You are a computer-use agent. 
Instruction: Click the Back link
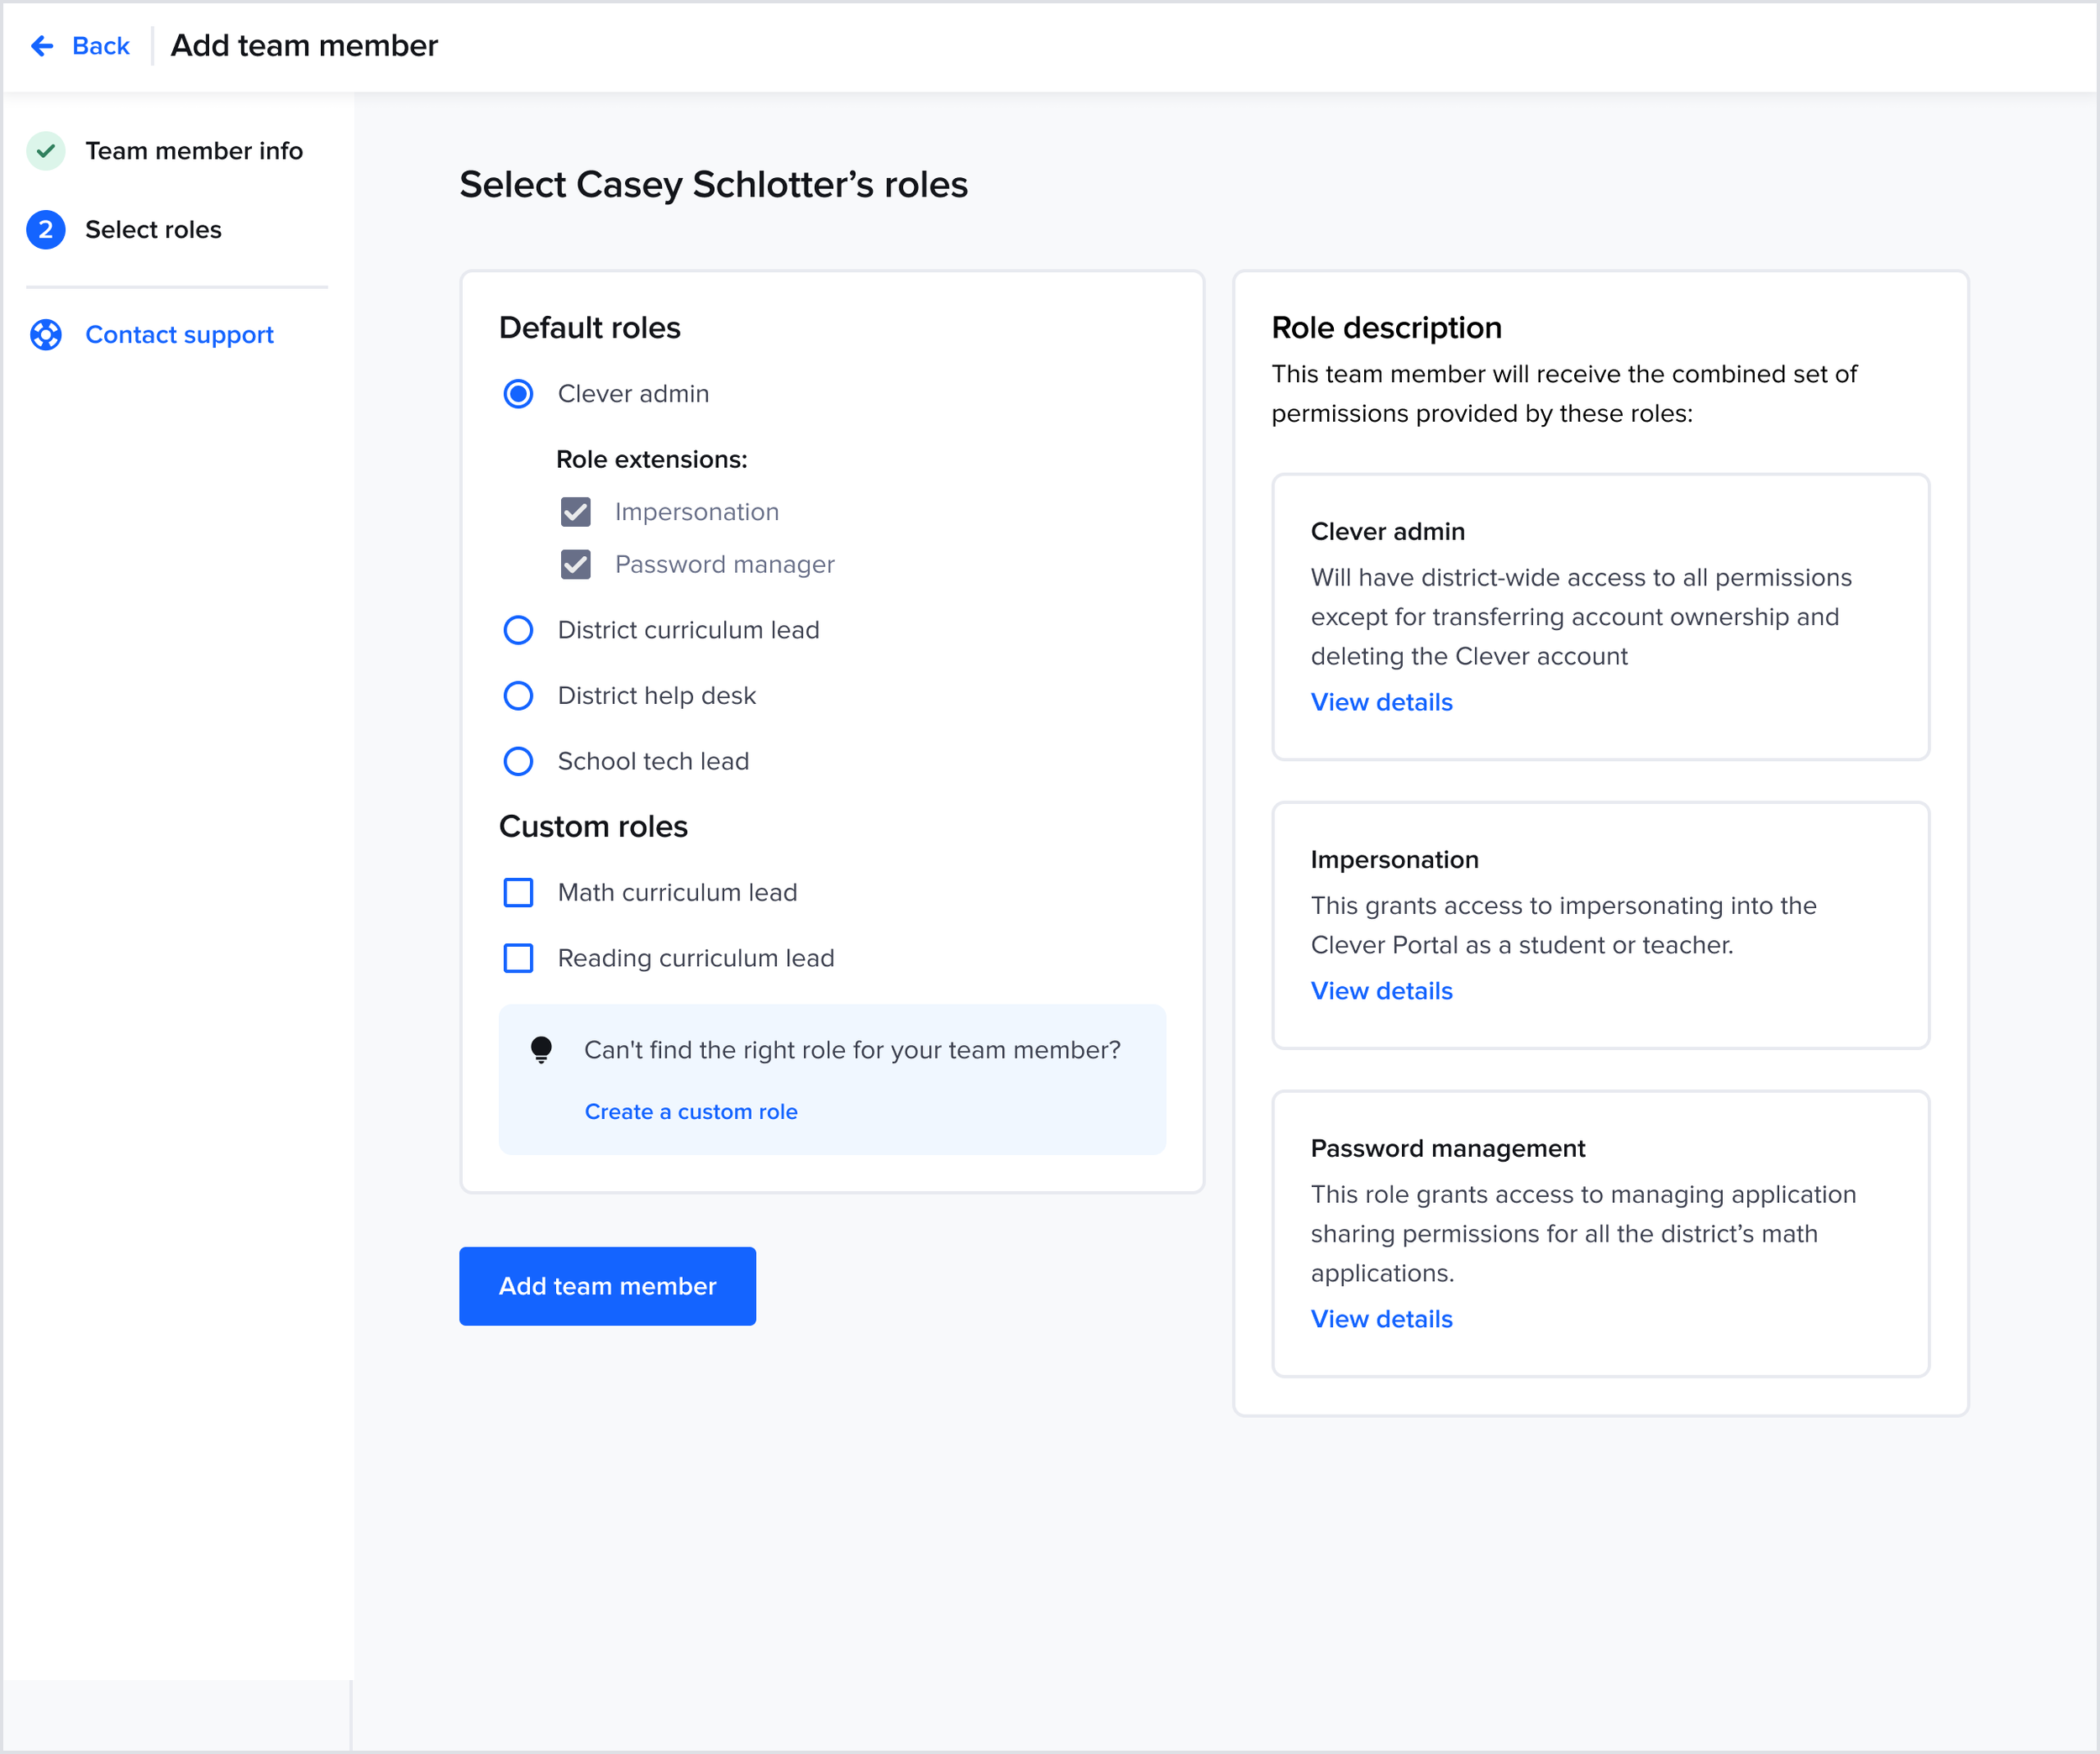tap(101, 46)
